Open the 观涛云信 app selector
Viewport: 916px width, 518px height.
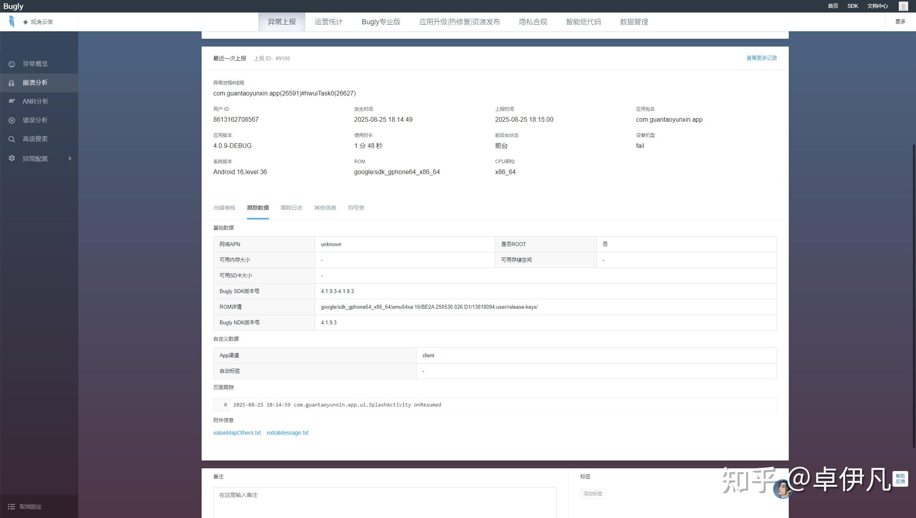pos(38,22)
